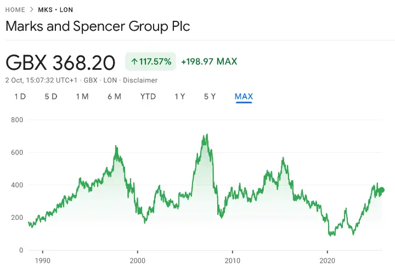
Task: Click the HOME breadcrumb link
Action: click(x=15, y=10)
